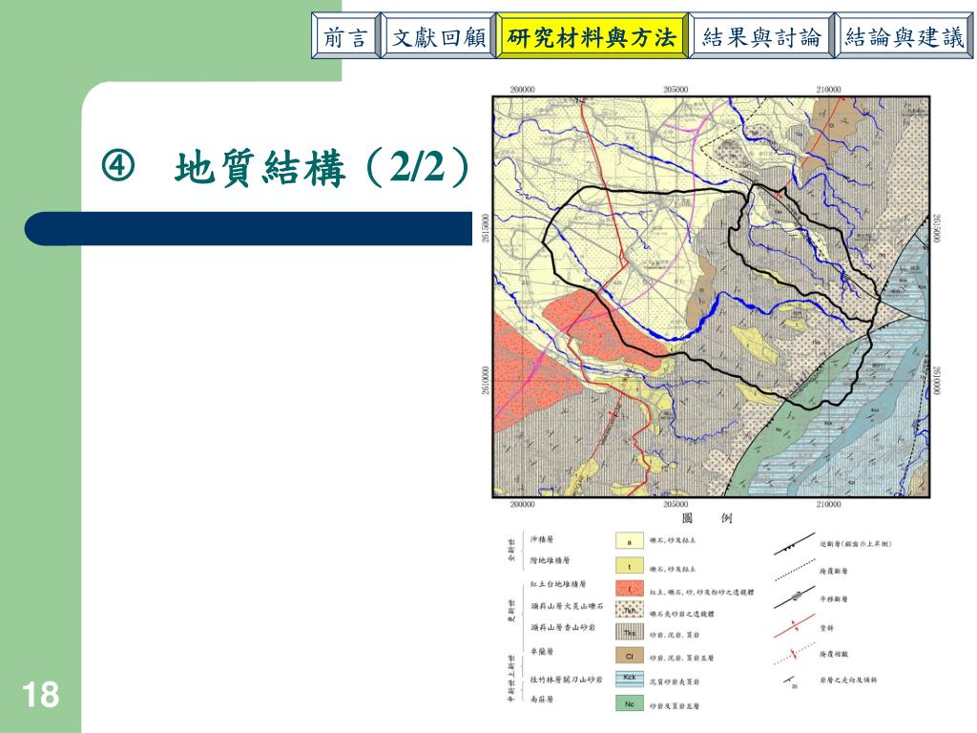Click the legend heading 圖例
Screen dimensions: 977x733
707,518
